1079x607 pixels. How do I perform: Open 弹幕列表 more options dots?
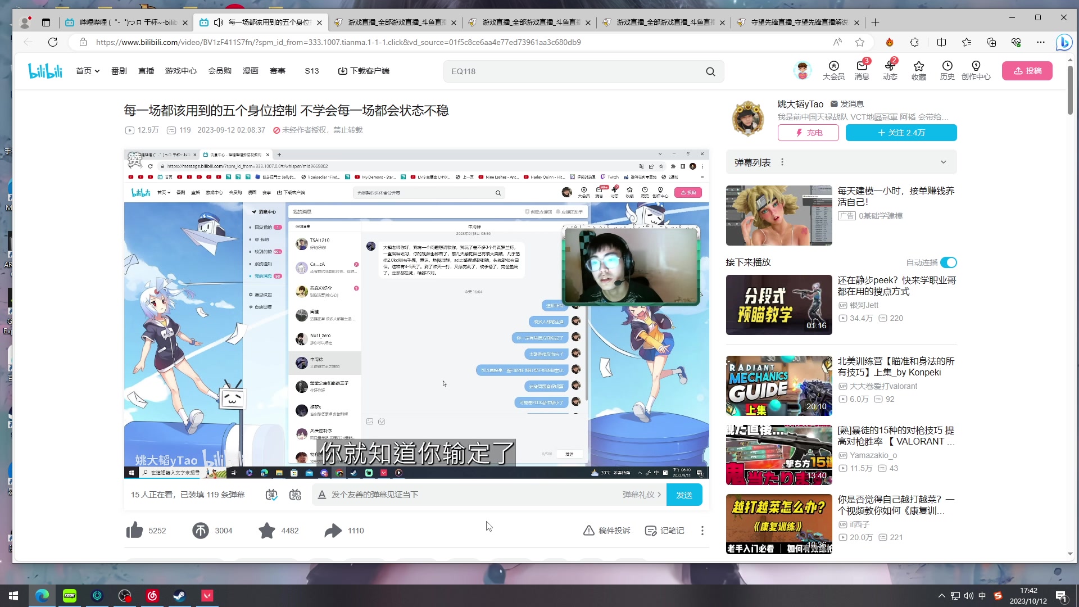point(782,162)
